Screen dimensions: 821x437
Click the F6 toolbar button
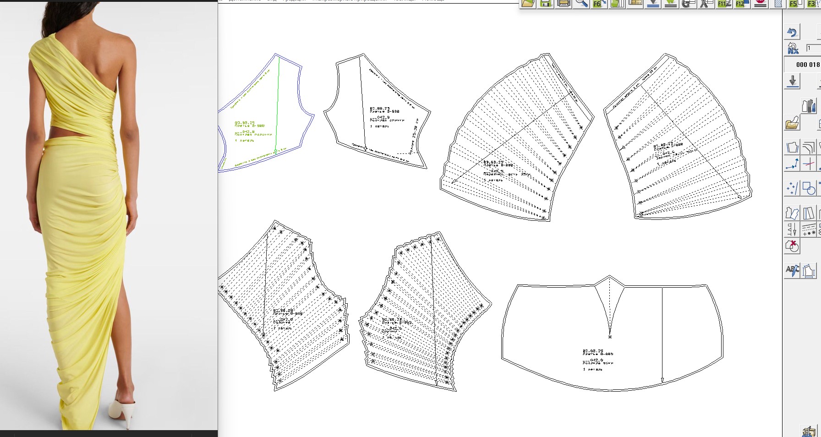coord(599,4)
